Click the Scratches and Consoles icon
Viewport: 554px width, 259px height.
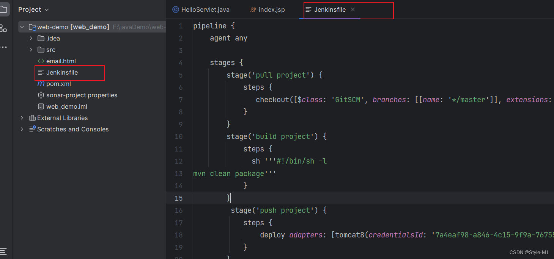32,129
